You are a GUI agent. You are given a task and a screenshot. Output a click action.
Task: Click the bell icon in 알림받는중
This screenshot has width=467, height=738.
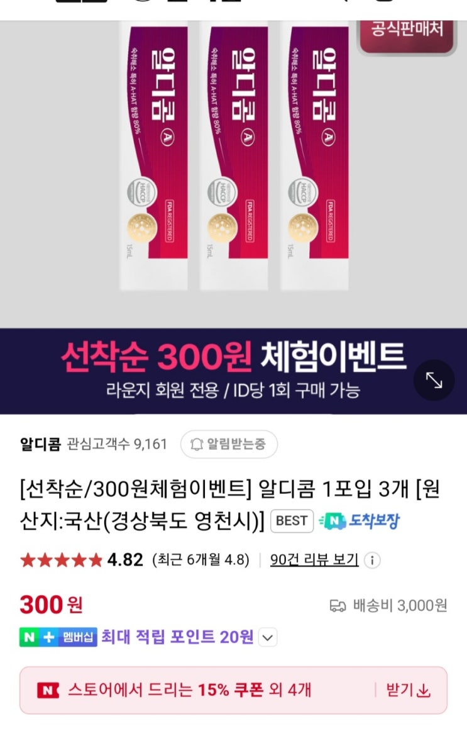(x=197, y=444)
